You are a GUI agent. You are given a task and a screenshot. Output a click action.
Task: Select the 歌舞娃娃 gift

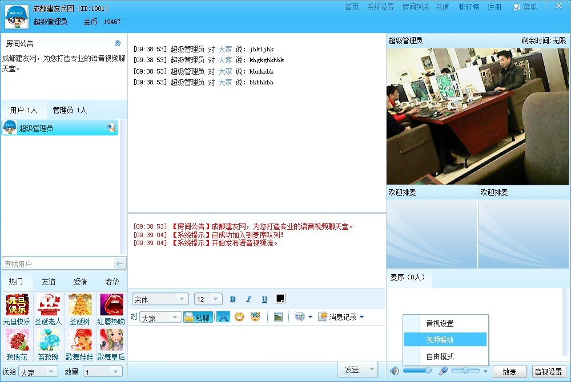(80, 344)
